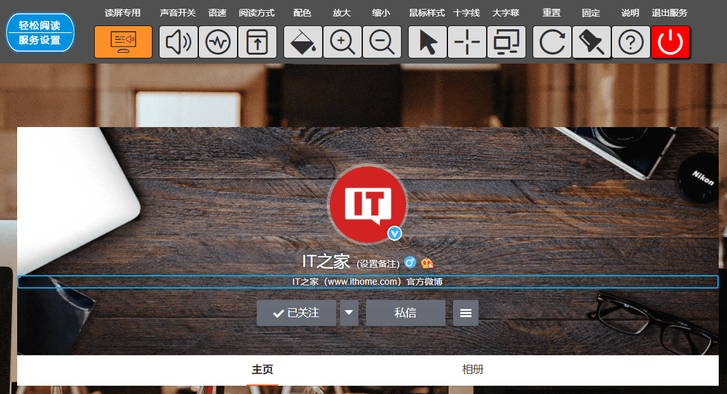Open the help instructions icon (说明)
This screenshot has height=394, width=727.
tap(631, 42)
